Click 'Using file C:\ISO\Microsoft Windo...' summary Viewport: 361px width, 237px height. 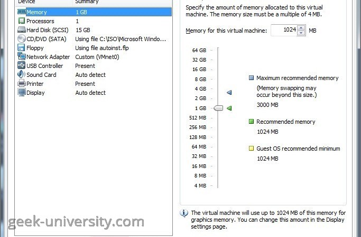pyautogui.click(x=121, y=39)
